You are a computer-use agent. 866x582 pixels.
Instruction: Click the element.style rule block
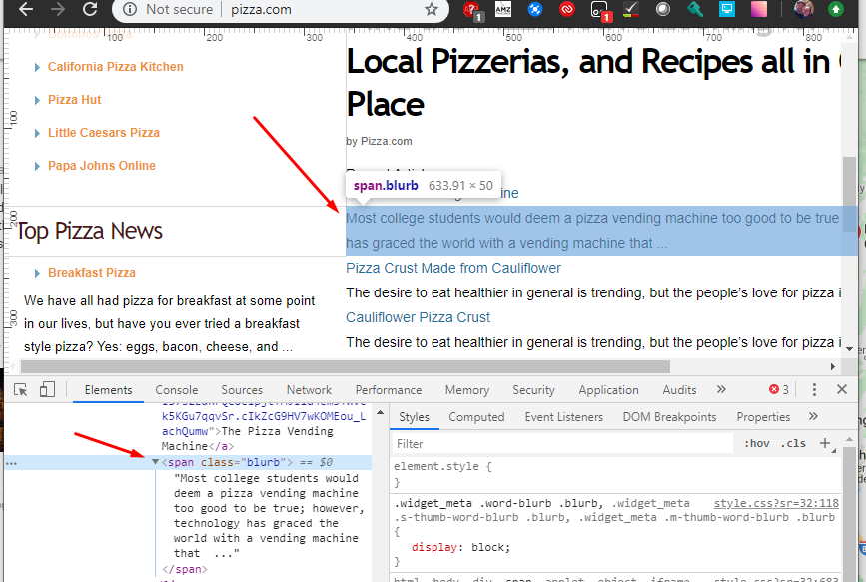tap(615, 474)
